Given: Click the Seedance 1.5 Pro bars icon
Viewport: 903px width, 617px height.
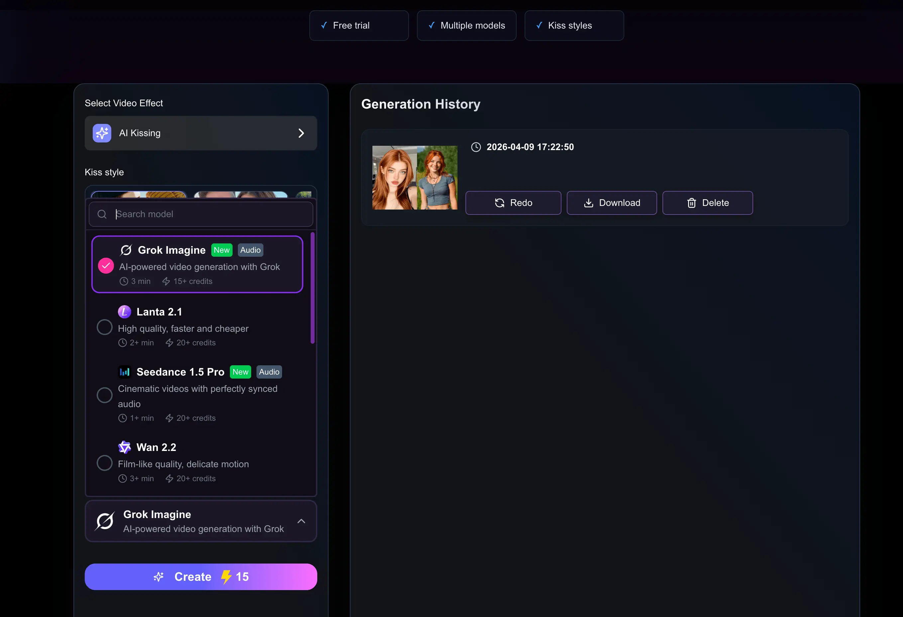Looking at the screenshot, I should pos(124,372).
